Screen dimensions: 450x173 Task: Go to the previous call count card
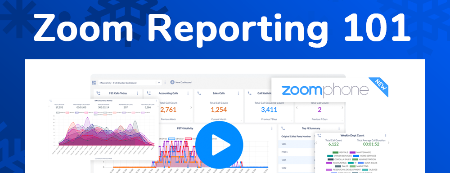(297, 108)
